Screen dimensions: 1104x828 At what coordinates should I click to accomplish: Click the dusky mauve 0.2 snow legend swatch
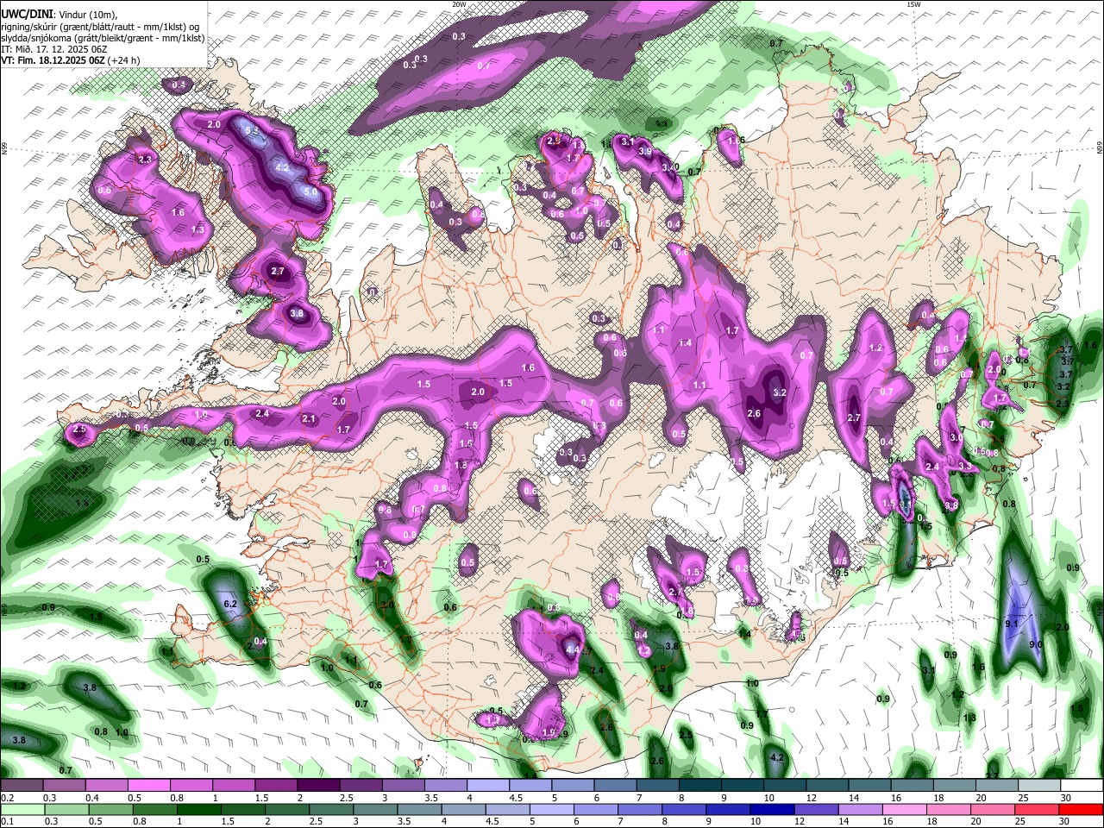(22, 785)
